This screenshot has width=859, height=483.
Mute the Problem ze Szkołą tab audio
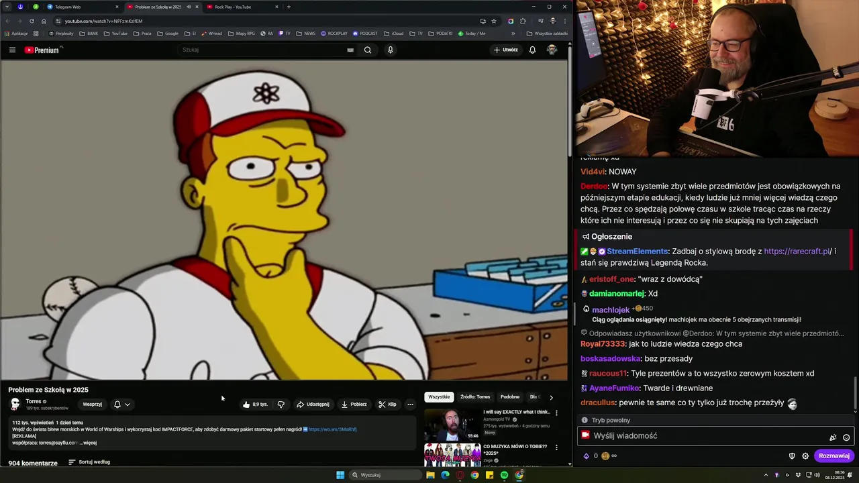[189, 7]
